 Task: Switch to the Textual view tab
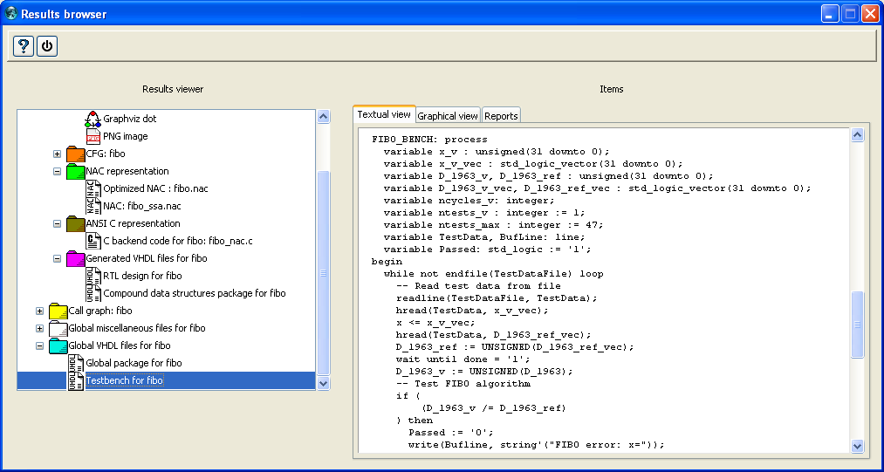(384, 114)
